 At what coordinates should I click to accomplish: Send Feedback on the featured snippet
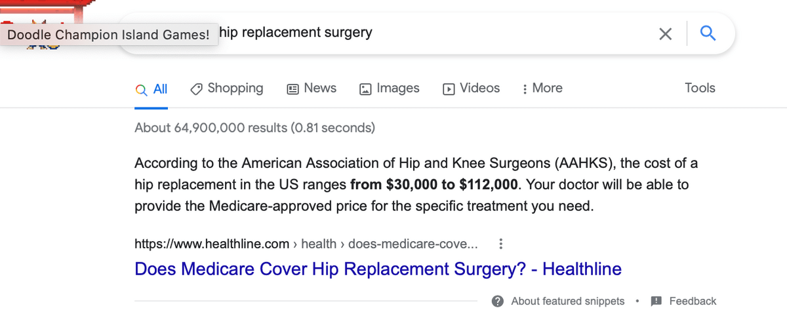click(684, 301)
